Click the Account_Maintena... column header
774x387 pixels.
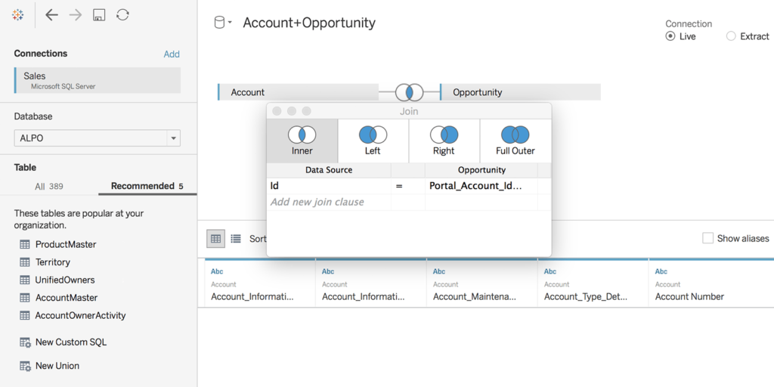pyautogui.click(x=475, y=296)
